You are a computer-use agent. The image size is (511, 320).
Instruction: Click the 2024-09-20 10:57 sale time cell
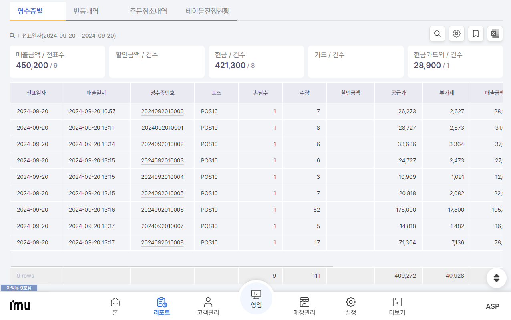coord(97,111)
